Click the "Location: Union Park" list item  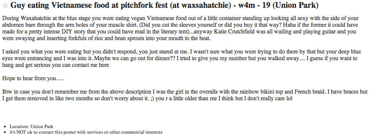point(31,127)
